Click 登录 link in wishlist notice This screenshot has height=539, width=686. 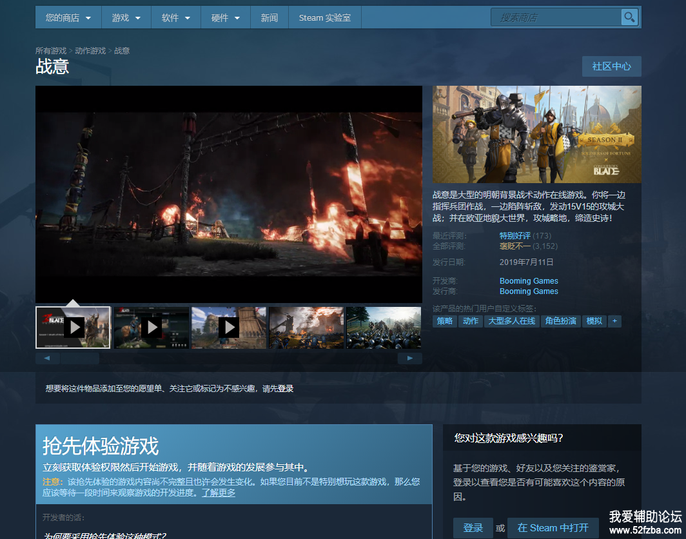click(x=285, y=389)
